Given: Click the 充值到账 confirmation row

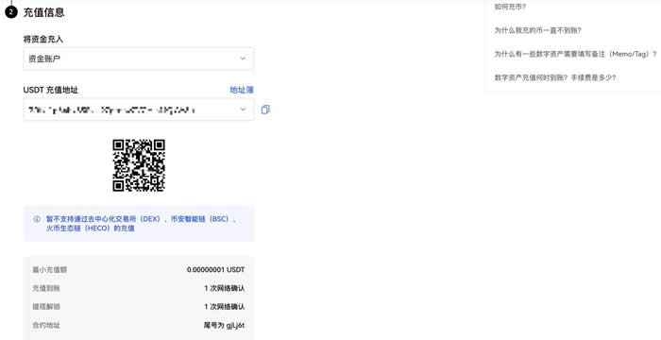Looking at the screenshot, I should click(x=139, y=288).
